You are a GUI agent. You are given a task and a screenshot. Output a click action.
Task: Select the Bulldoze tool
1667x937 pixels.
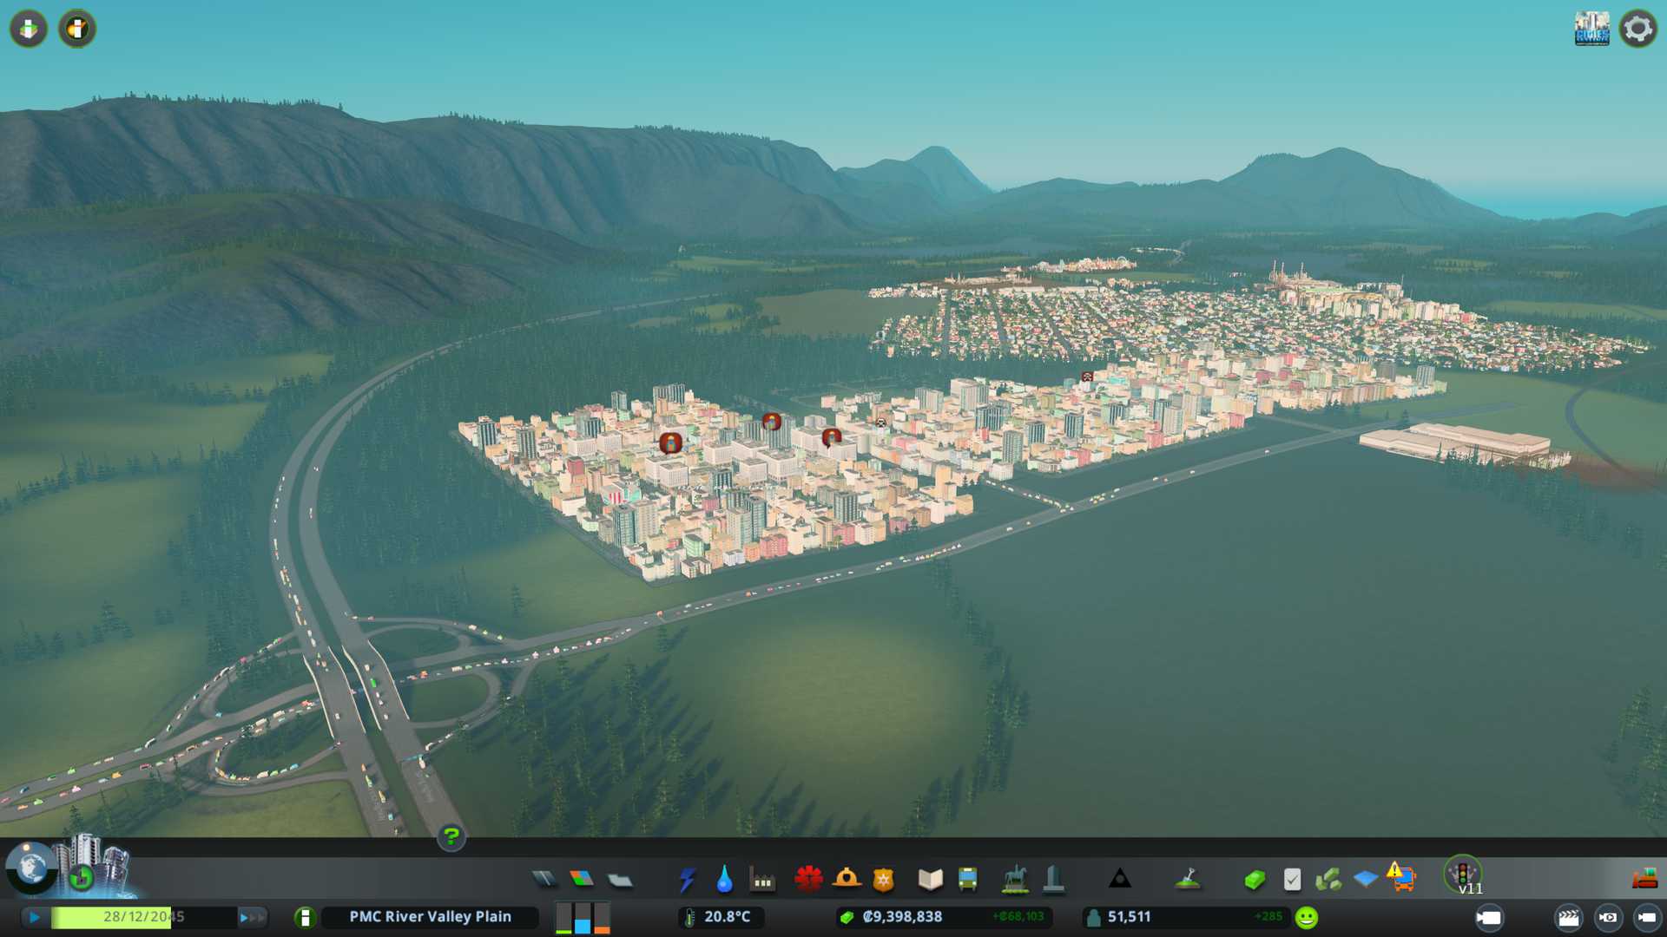(1644, 880)
